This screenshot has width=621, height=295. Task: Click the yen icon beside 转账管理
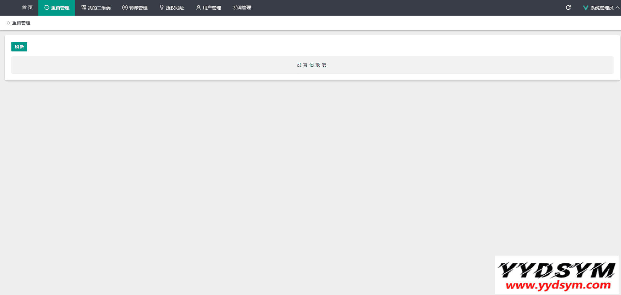125,7
